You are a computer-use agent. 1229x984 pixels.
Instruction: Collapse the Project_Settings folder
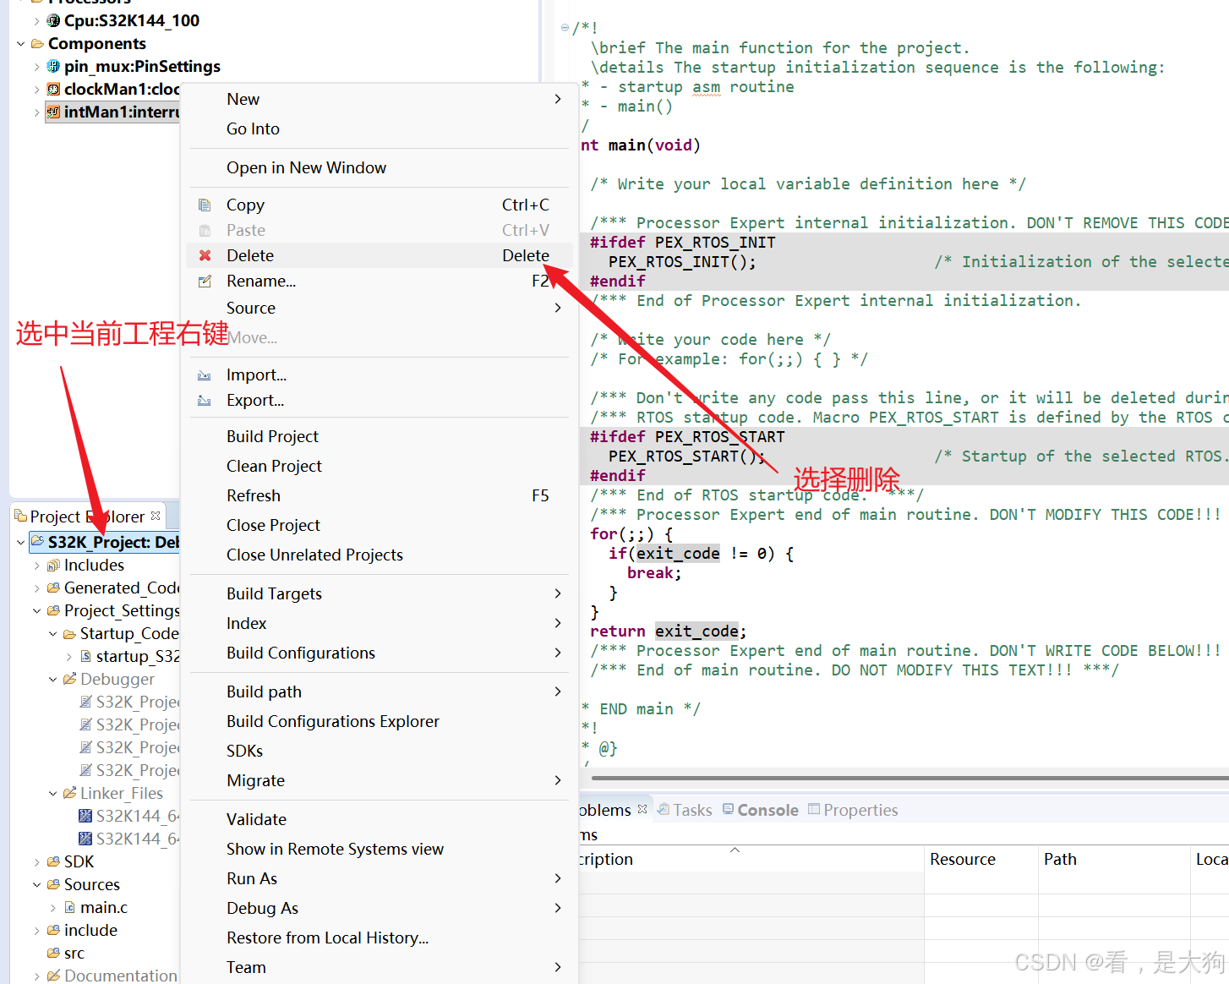[x=36, y=610]
